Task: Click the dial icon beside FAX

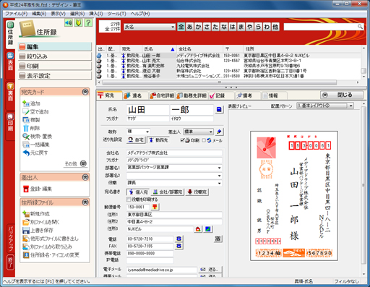Action: [x=178, y=246]
